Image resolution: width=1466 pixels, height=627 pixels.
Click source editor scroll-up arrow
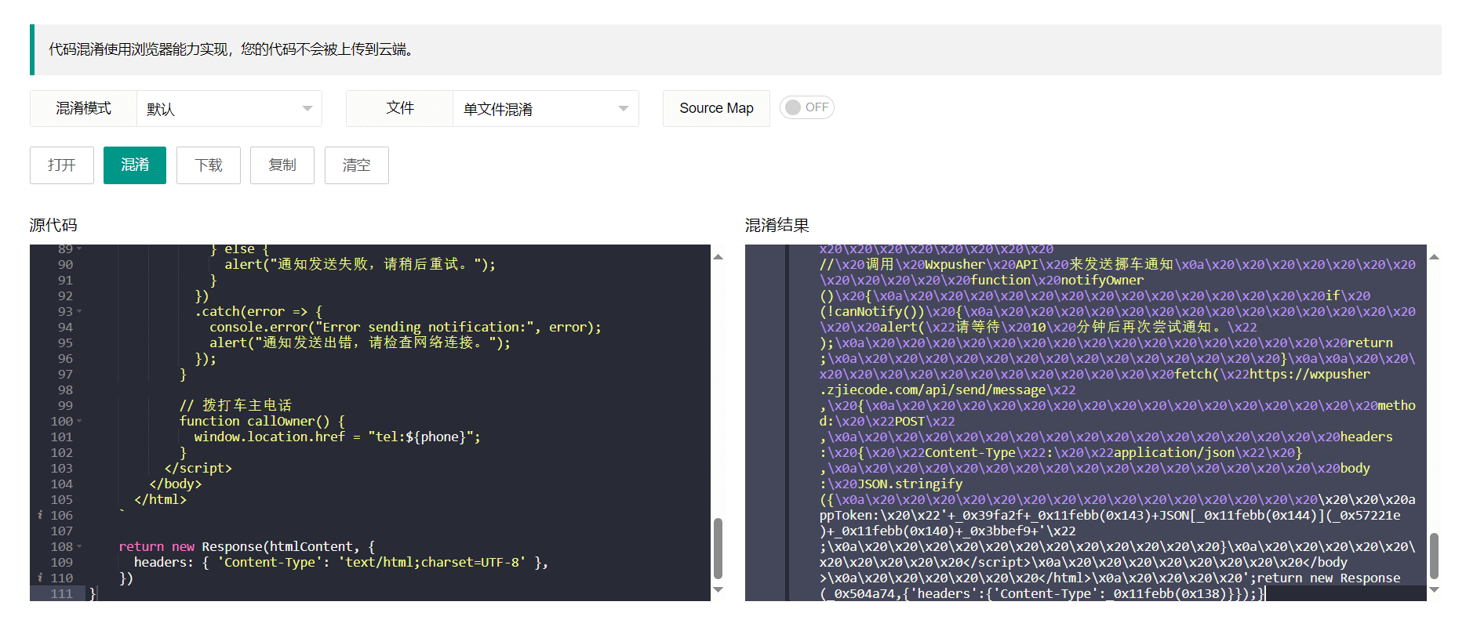(718, 256)
